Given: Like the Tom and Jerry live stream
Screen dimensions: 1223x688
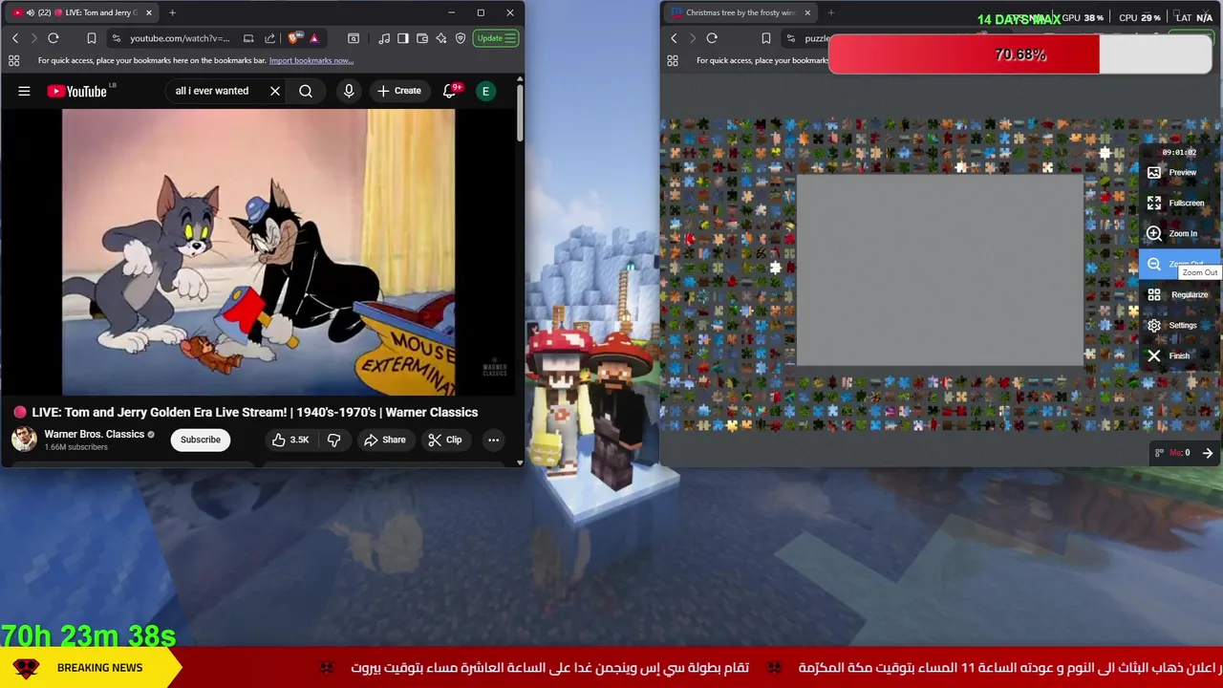Looking at the screenshot, I should pyautogui.click(x=290, y=440).
